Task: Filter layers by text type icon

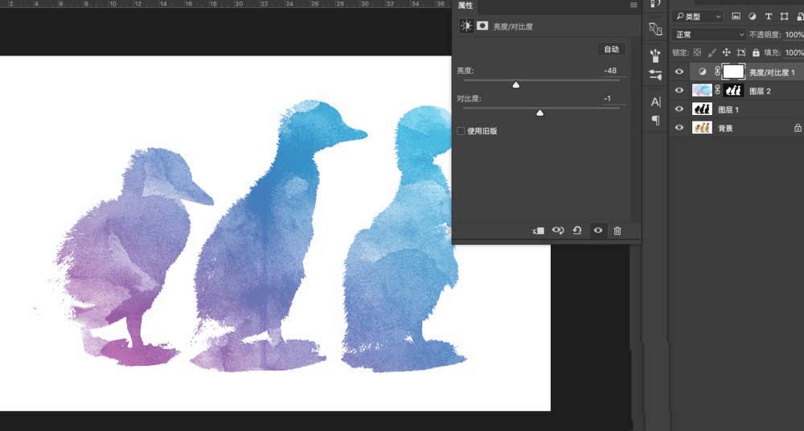Action: [x=768, y=16]
